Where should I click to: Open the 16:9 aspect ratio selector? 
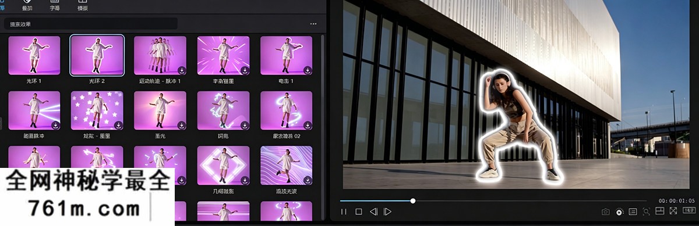(689, 211)
